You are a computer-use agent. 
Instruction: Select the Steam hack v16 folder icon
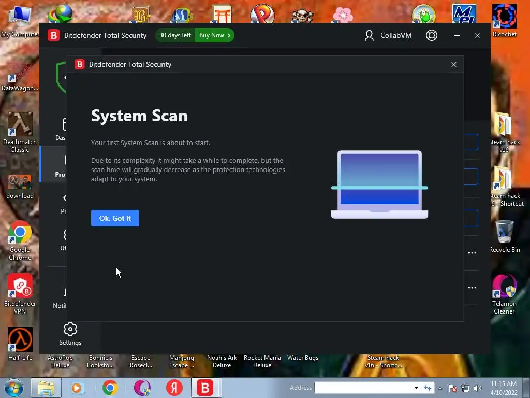(505, 132)
